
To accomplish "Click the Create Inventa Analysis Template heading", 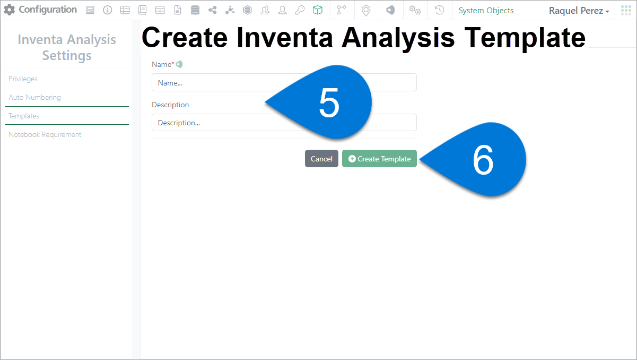I will (363, 37).
